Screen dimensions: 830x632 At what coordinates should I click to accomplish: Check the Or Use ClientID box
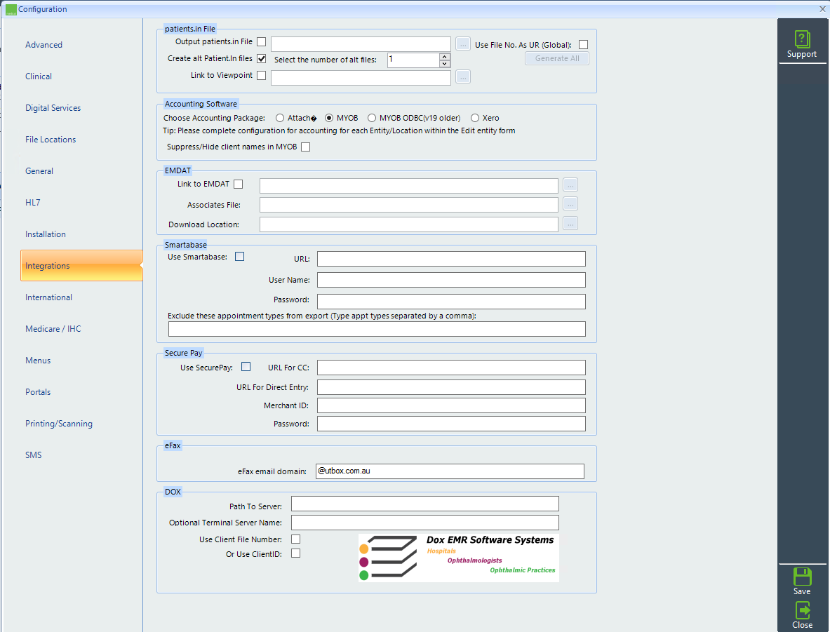point(296,553)
